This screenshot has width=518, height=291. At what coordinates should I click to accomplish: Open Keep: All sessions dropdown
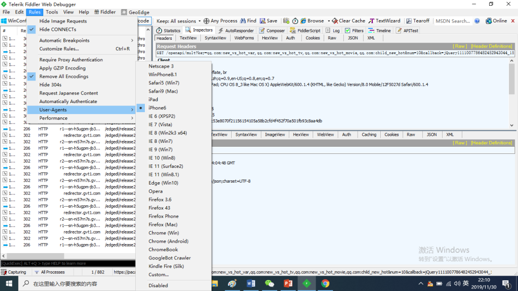point(178,21)
